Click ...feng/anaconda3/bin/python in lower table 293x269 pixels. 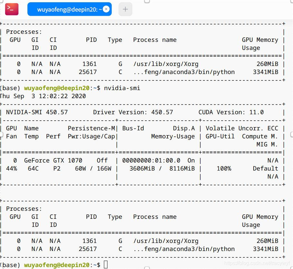pyautogui.click(x=184, y=249)
